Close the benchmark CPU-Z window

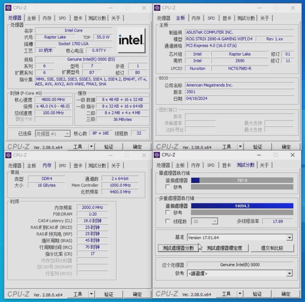[x=293, y=155]
